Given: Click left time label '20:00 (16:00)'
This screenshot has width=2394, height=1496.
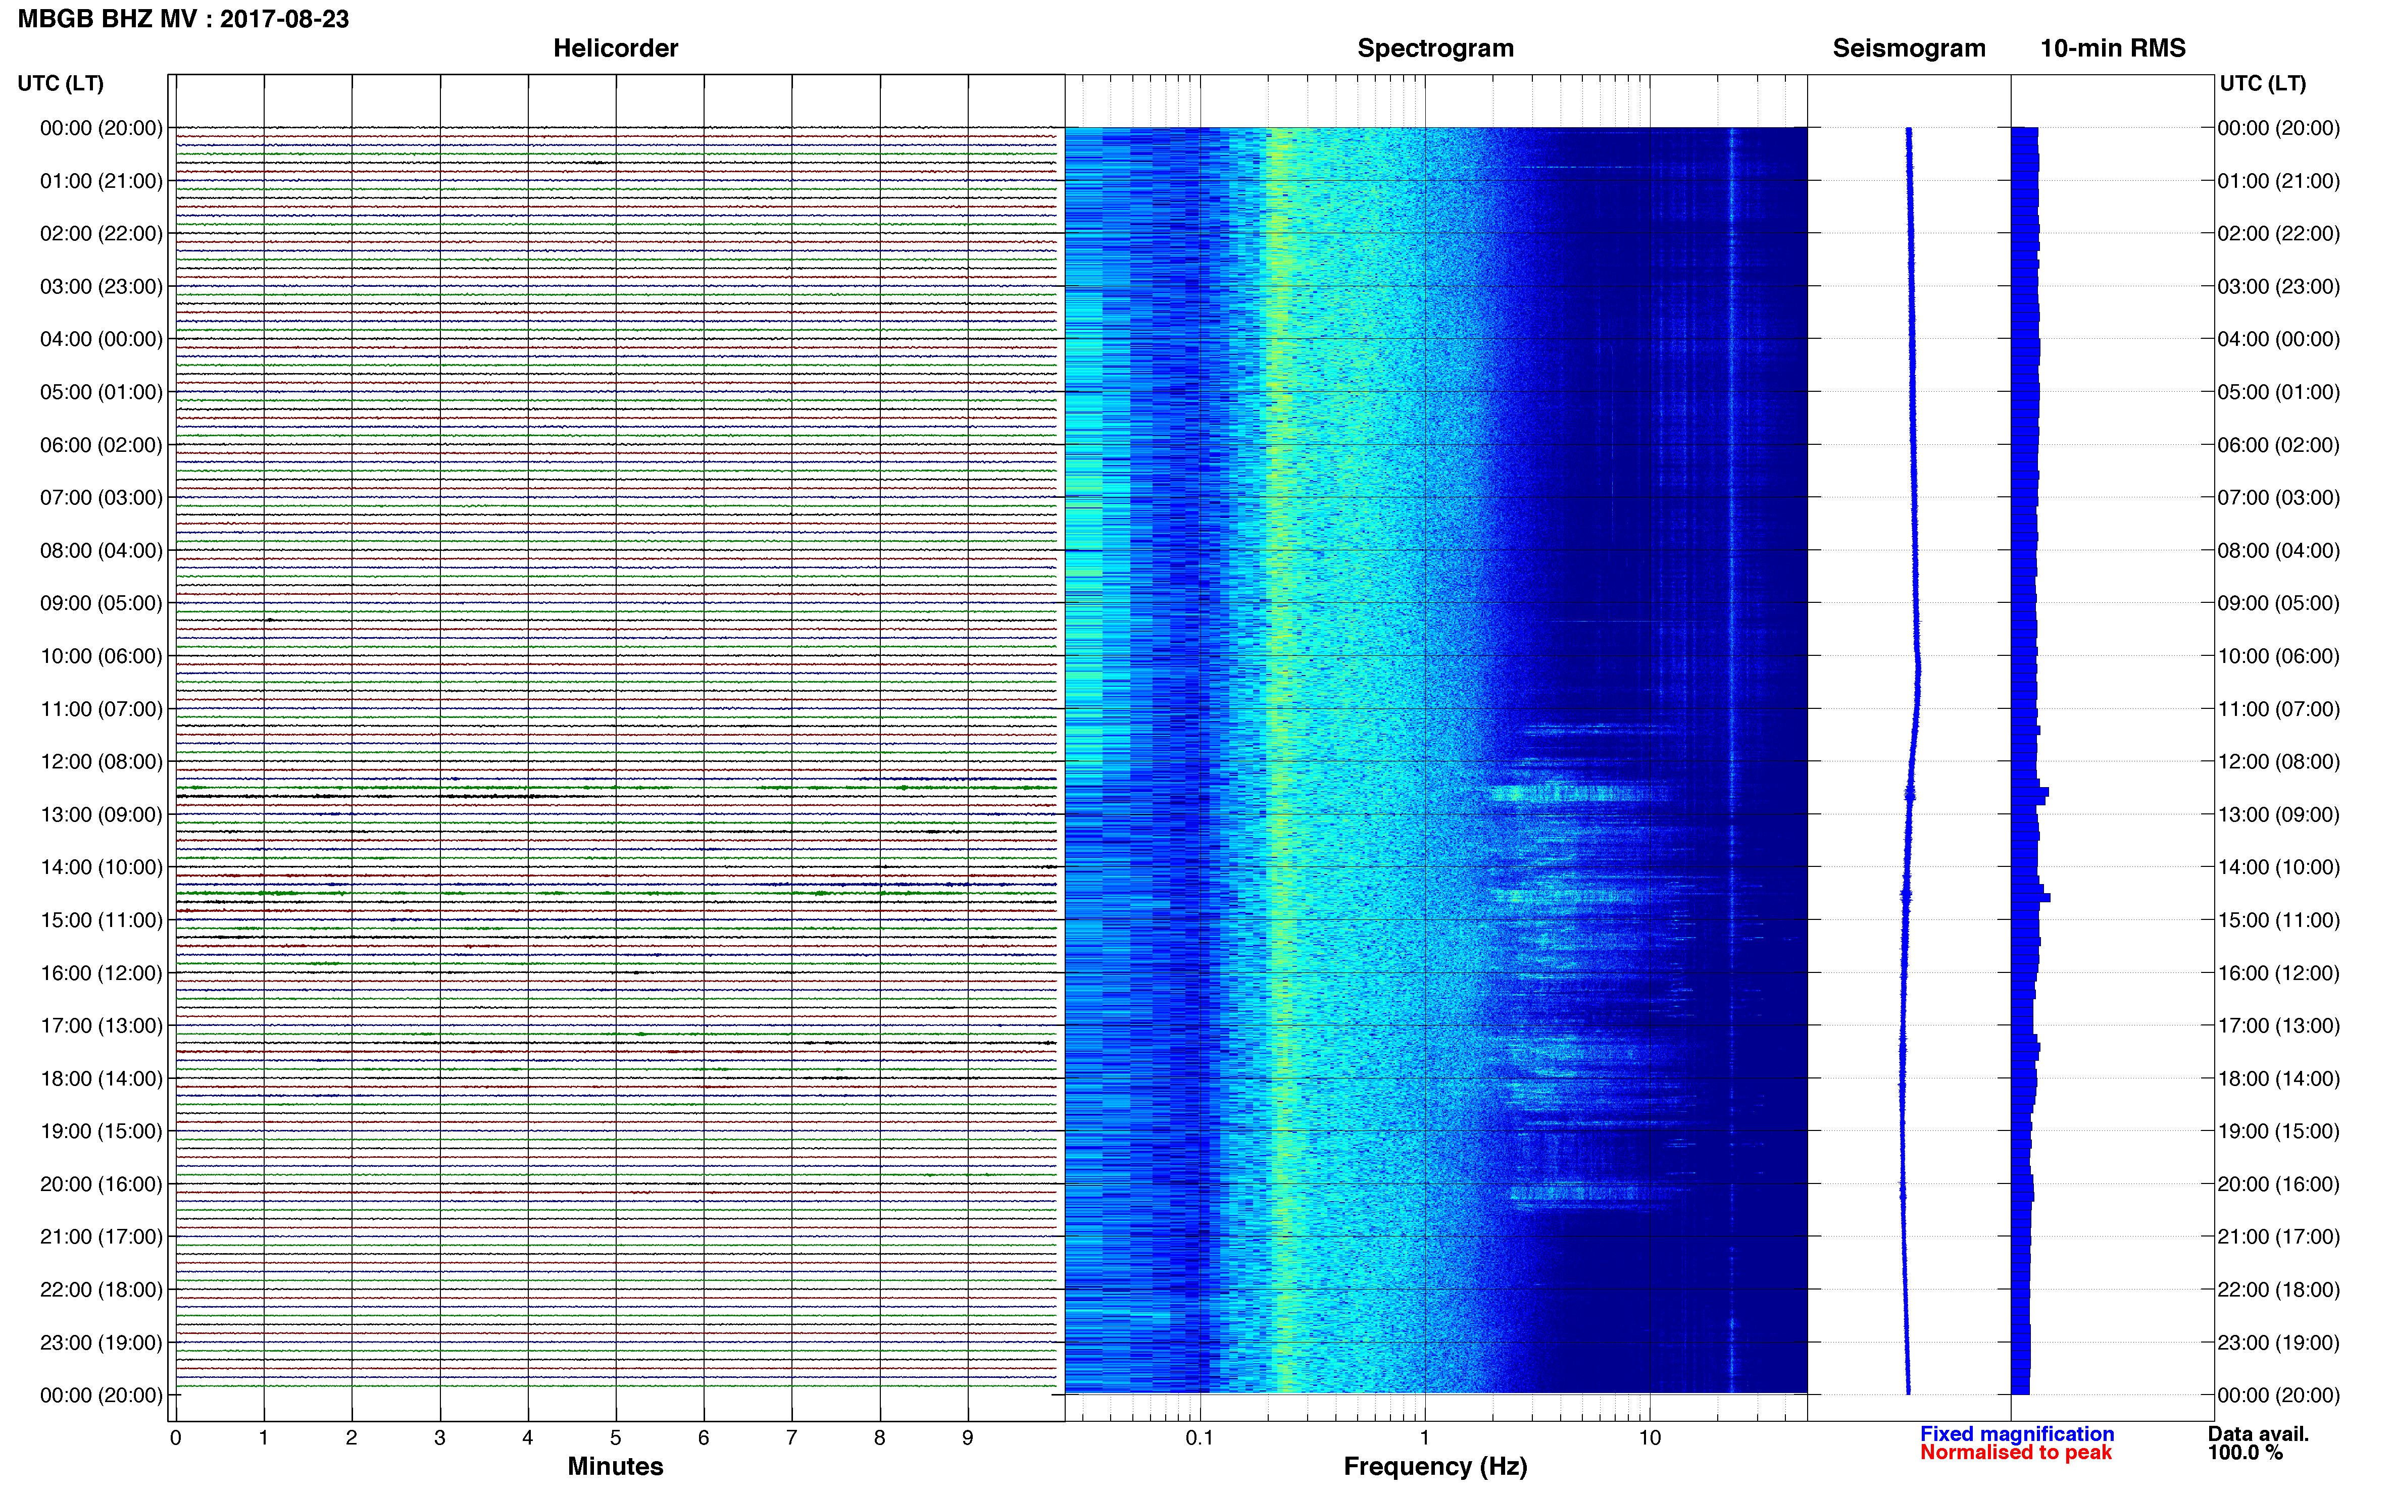Looking at the screenshot, I should click(x=101, y=1184).
